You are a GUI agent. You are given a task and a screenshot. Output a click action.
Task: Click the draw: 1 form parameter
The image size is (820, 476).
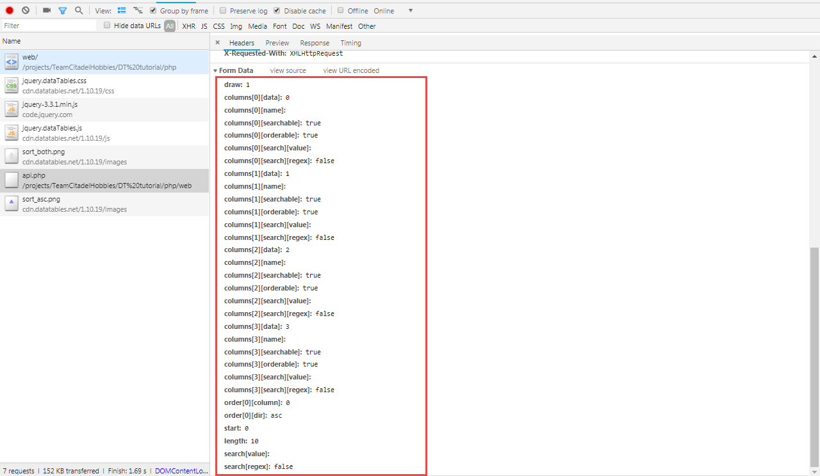click(x=237, y=84)
